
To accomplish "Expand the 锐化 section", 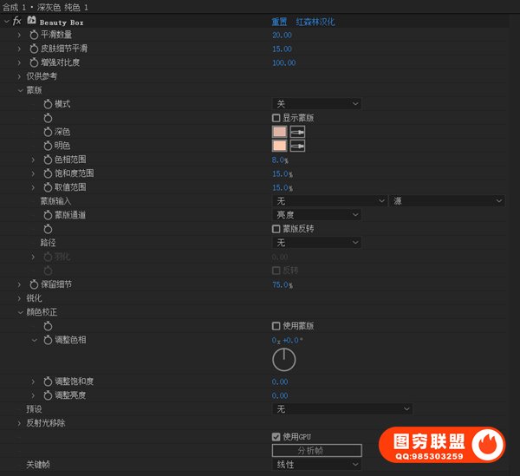I will coord(19,298).
